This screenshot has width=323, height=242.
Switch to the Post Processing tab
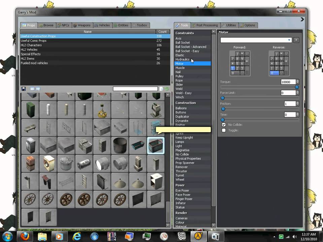pos(205,25)
